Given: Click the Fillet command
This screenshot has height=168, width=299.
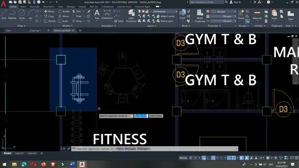Looking at the screenshot, I should click(x=77, y=16).
